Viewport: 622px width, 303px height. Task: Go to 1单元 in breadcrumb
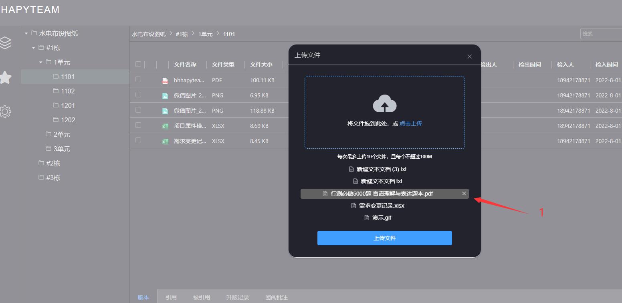206,34
